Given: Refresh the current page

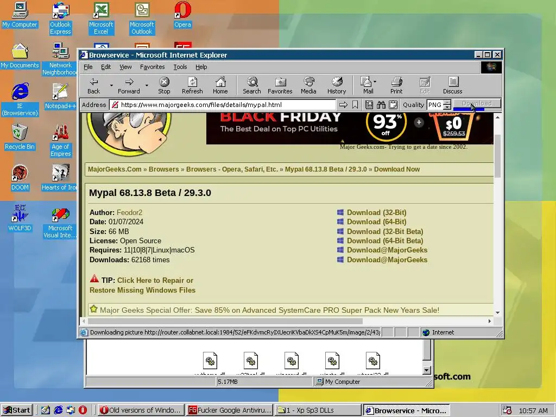Looking at the screenshot, I should point(192,86).
